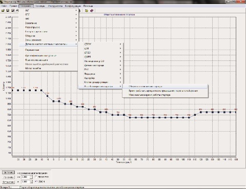Click the Температура axis label below chart
246x189 pixels.
124,162
